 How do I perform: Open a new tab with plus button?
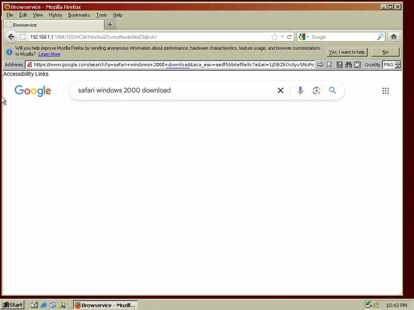click(x=110, y=25)
